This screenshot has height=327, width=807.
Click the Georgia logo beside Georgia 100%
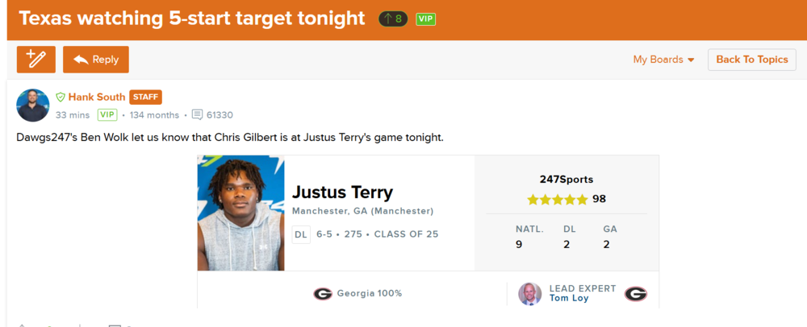323,293
